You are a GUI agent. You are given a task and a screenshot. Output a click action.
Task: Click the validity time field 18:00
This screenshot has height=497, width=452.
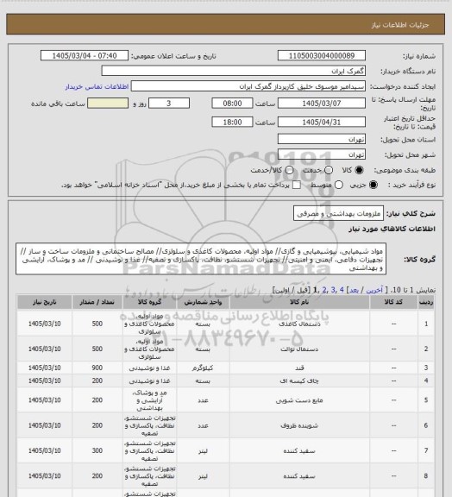[232, 122]
